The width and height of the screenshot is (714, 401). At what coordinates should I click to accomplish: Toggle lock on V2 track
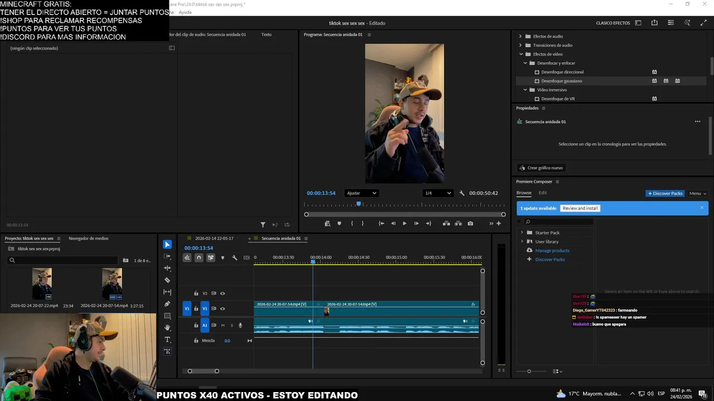pyautogui.click(x=196, y=294)
